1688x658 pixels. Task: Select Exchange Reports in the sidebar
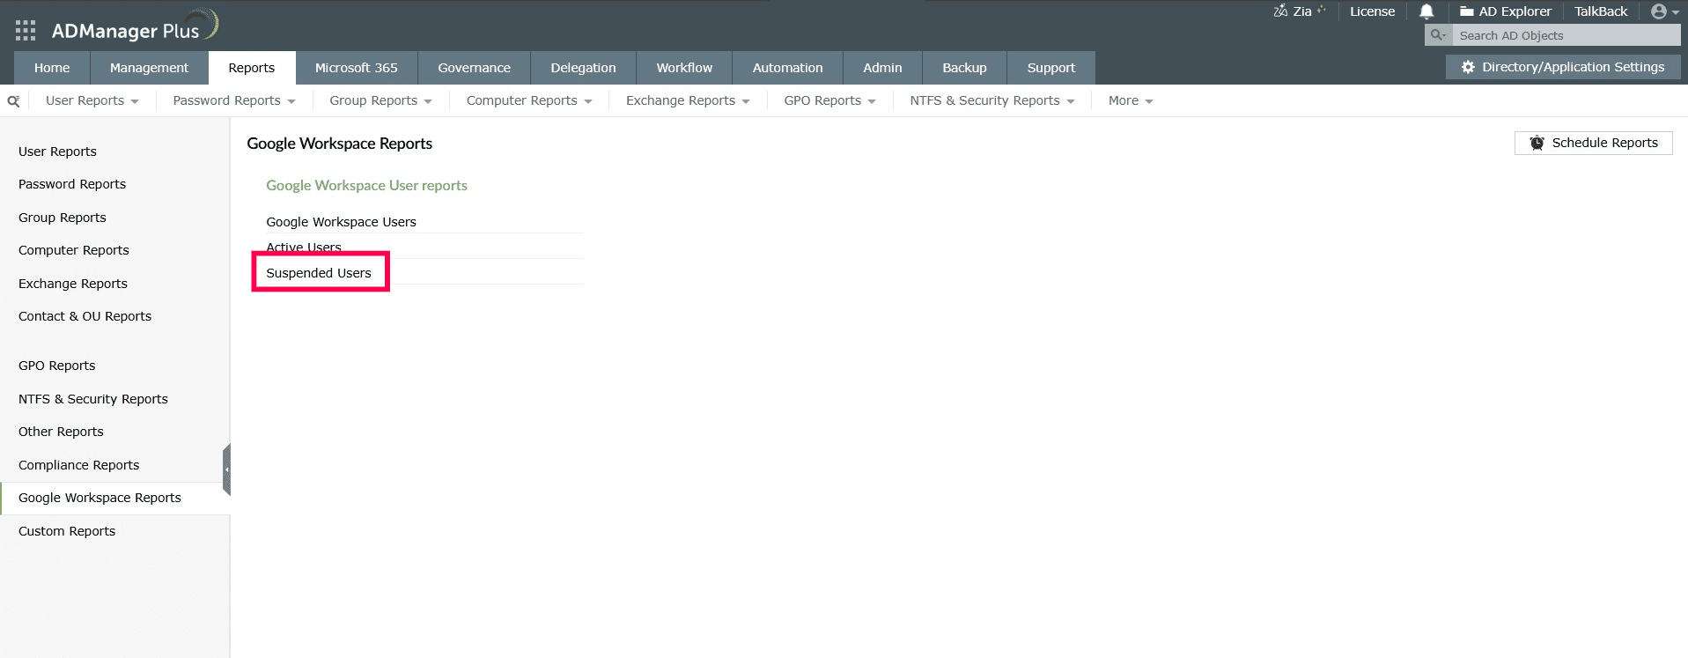point(73,284)
